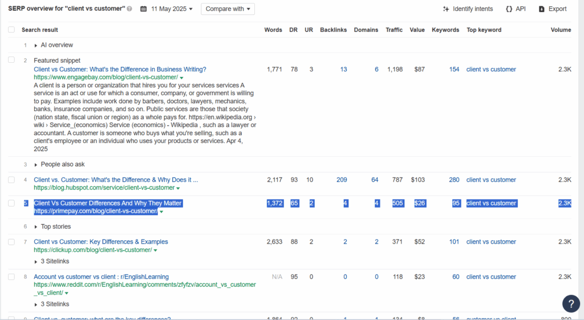Click backlinks count 209 for hubspot
This screenshot has height=320, width=584.
pos(342,180)
